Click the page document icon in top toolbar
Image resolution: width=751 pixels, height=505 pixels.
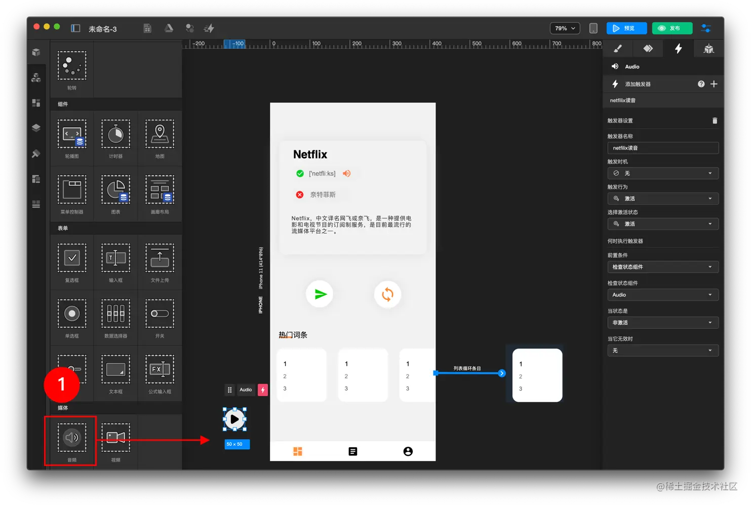coord(147,28)
